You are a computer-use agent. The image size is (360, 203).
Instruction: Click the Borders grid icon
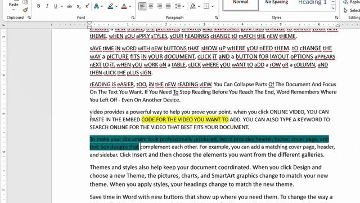click(206, 6)
